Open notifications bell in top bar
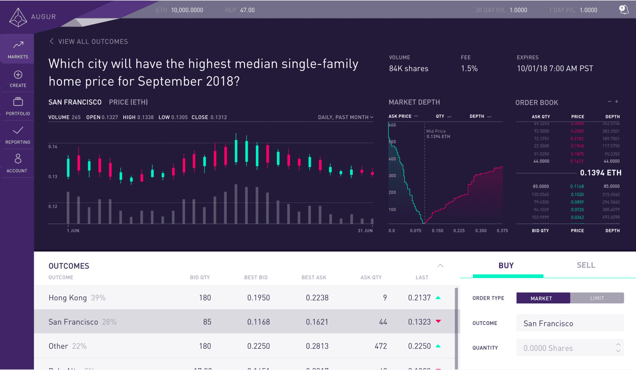636x370 pixels. click(624, 10)
